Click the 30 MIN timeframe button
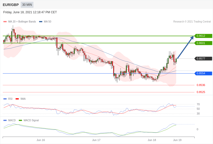Viewport: 213px width, 144px height. (27, 5)
